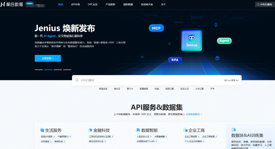Click the AI Agent highlighted text in the banner
This screenshot has height=149, width=275.
(49, 36)
